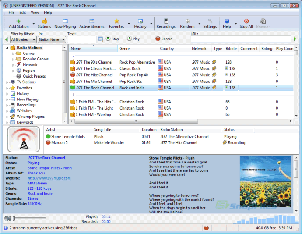Click the Now Playing toolbar icon

65,21
